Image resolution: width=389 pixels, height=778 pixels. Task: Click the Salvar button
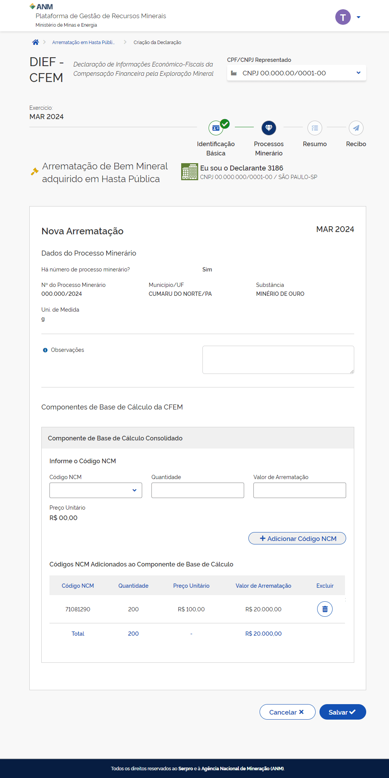pyautogui.click(x=342, y=712)
